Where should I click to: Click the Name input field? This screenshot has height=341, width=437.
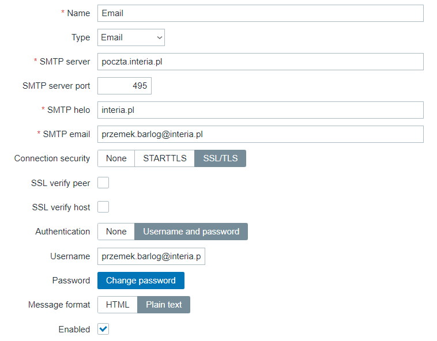pos(260,13)
